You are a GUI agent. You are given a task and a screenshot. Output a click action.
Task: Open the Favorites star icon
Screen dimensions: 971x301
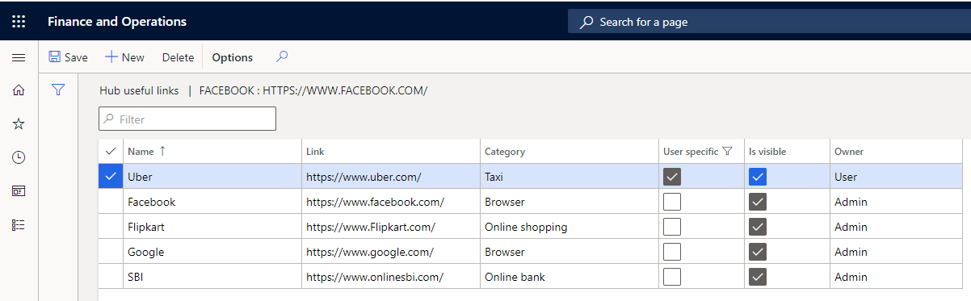tap(19, 123)
